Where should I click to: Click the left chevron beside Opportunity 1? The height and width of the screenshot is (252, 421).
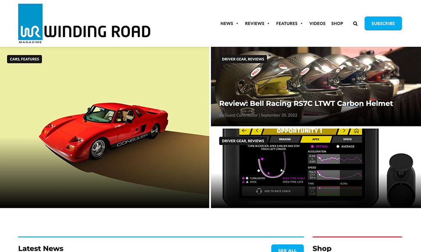[x=258, y=131]
